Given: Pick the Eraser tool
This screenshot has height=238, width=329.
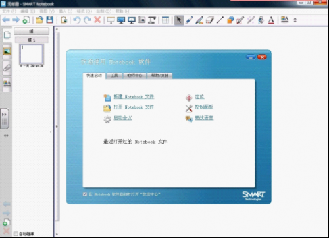Looking at the screenshot, I should pyautogui.click(x=210, y=20).
